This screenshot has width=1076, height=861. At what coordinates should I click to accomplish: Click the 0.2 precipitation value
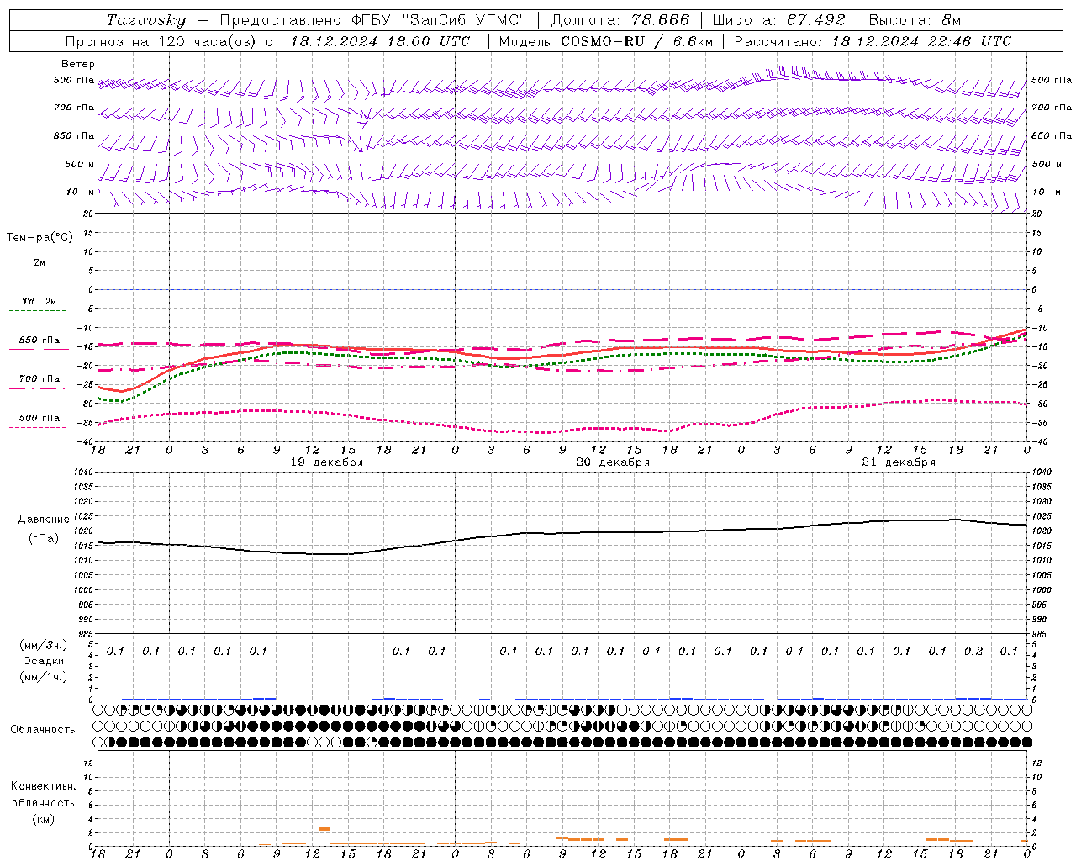tap(973, 652)
